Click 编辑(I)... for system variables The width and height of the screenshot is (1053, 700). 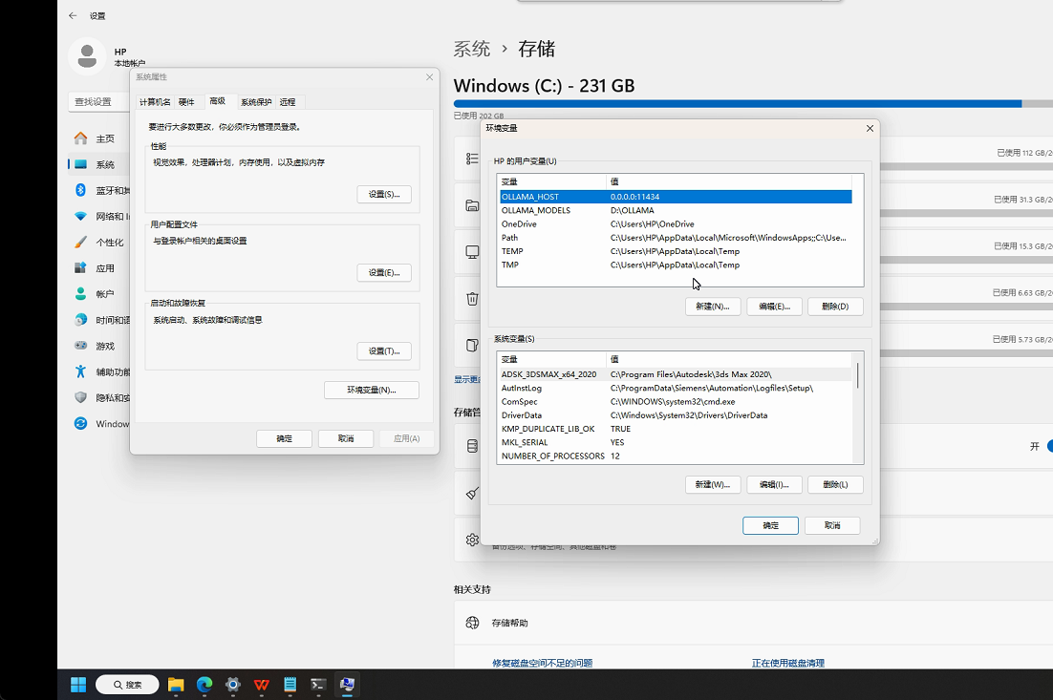(x=774, y=484)
